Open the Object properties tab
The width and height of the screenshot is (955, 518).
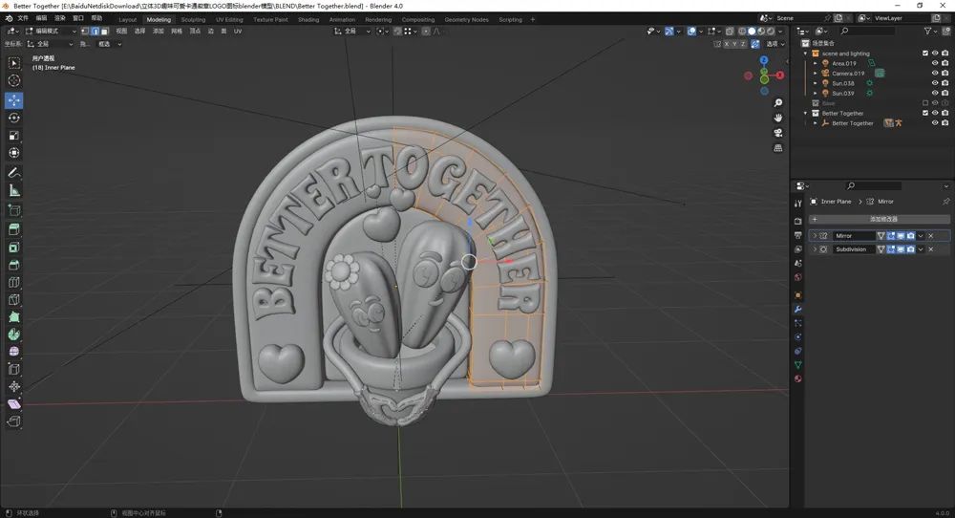[797, 295]
